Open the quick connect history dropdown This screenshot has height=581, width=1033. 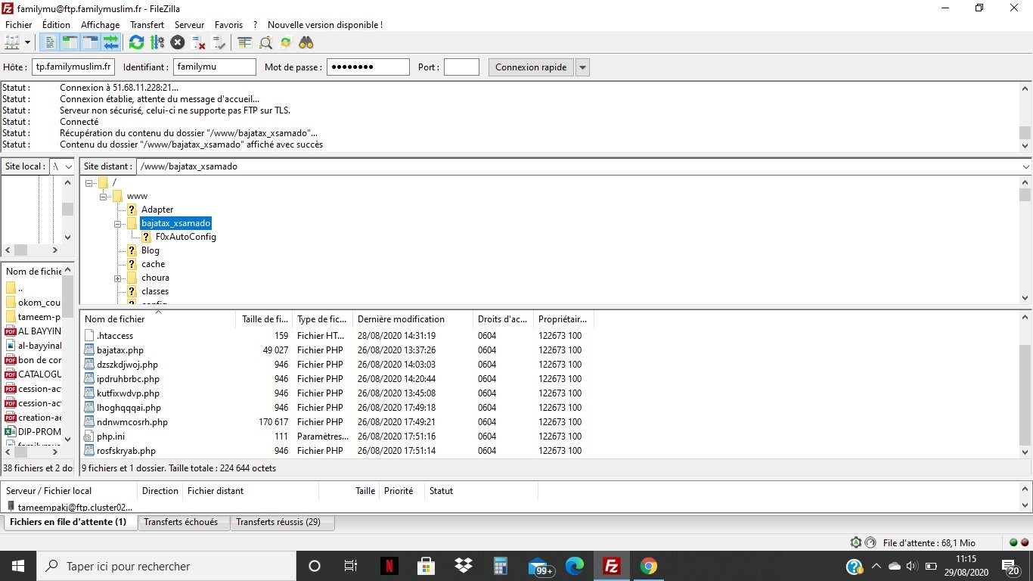coord(582,67)
